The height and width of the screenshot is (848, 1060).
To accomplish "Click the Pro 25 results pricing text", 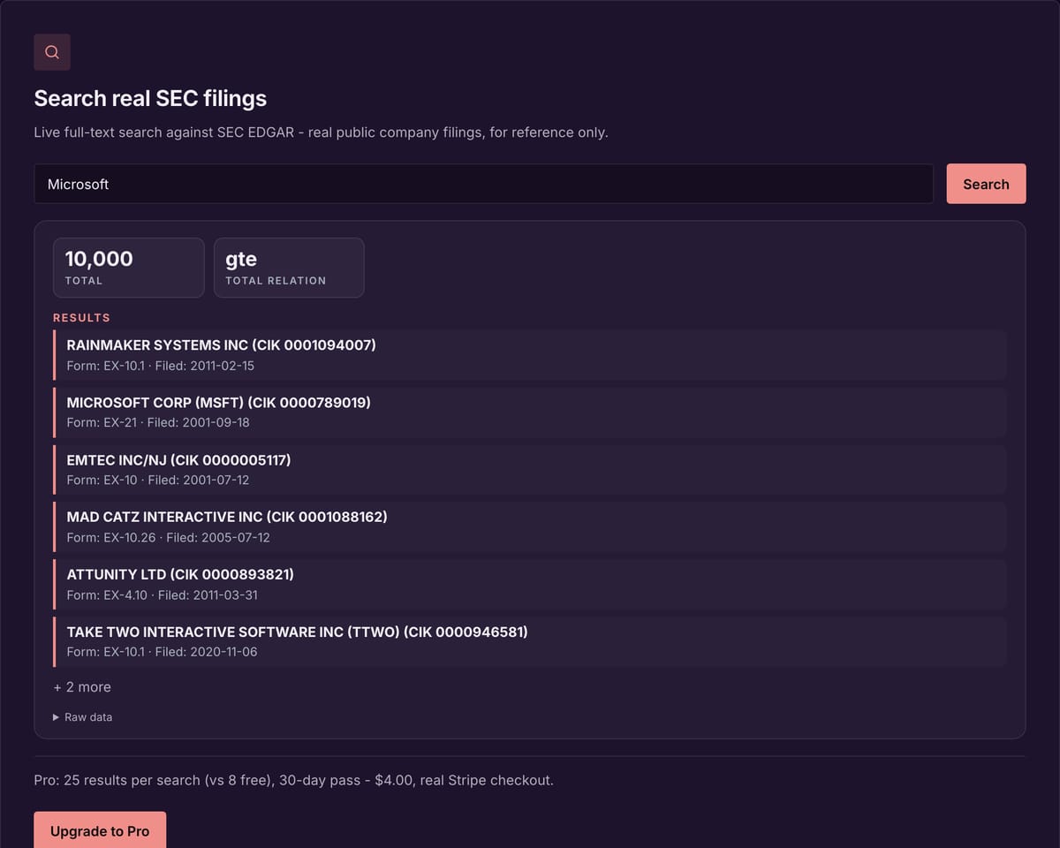I will coord(293,781).
